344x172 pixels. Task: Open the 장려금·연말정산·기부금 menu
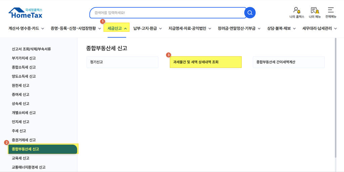(236, 28)
